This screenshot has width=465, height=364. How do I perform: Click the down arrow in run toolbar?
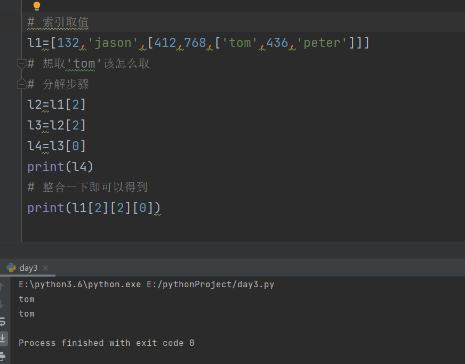pyautogui.click(x=2, y=304)
